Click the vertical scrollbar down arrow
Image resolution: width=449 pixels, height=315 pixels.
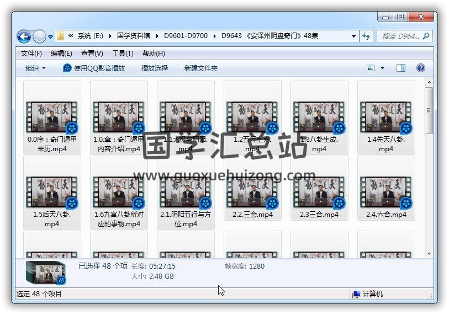429,254
